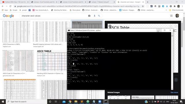Open the Facebook bookmark icon
185x104 pixels.
tap(29, 10)
